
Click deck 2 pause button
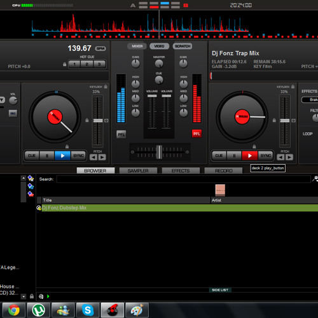click(234, 156)
